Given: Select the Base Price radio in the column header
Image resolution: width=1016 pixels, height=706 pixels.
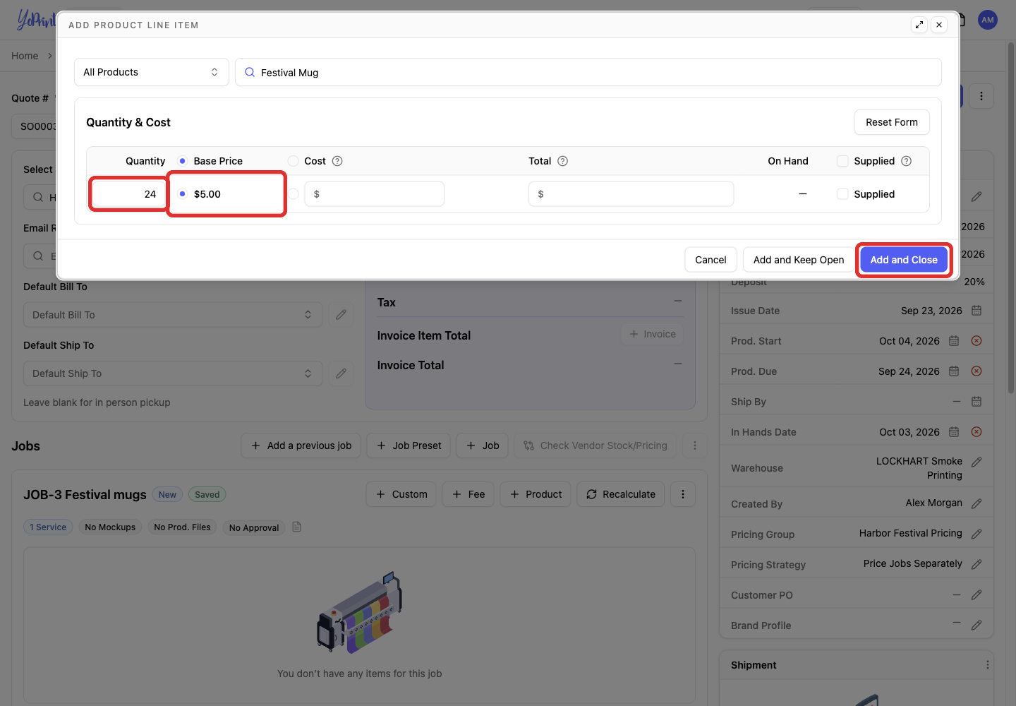Looking at the screenshot, I should [182, 161].
